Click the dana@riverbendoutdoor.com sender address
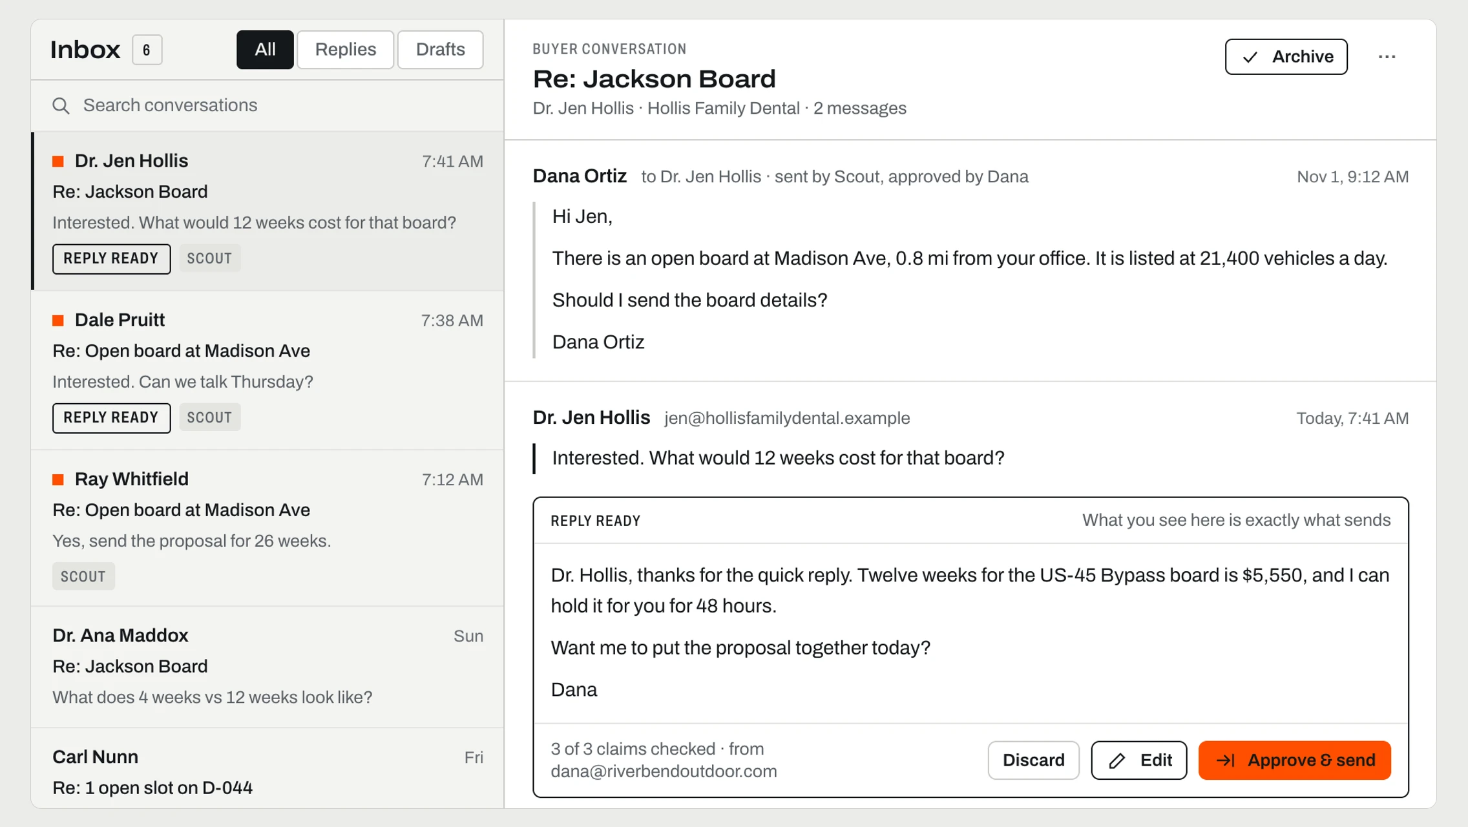 [x=664, y=771]
